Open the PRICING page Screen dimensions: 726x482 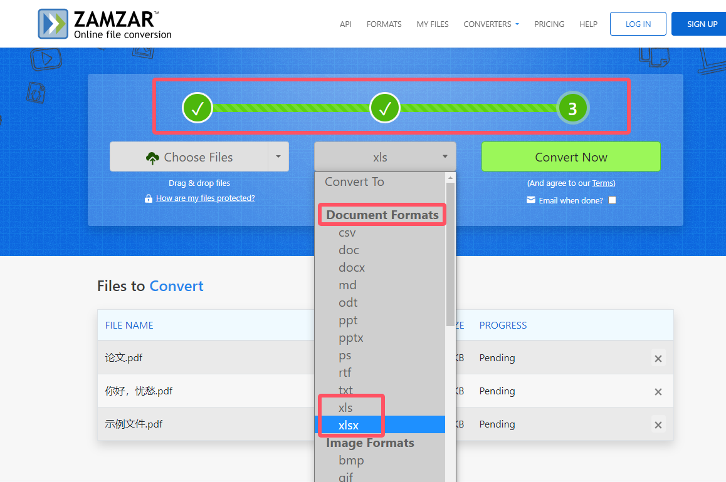(x=549, y=24)
